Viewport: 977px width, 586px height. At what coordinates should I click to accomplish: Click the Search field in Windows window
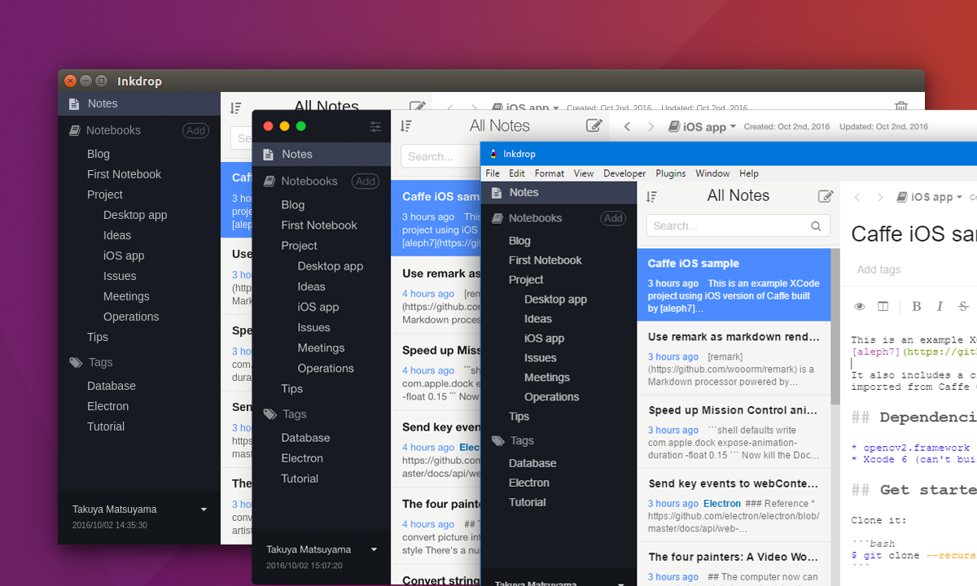pyautogui.click(x=738, y=226)
